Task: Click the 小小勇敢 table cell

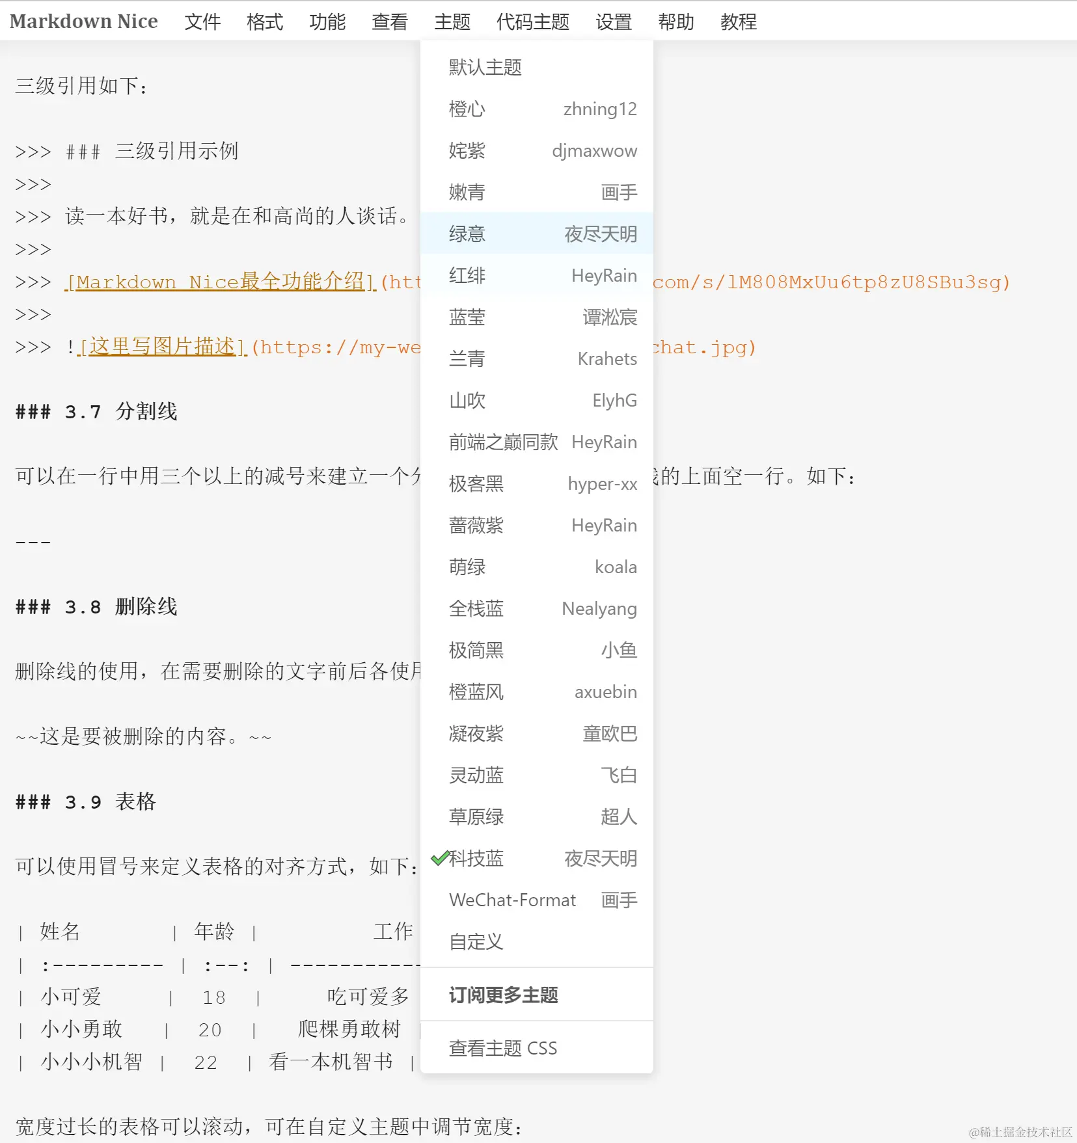Action: [81, 1029]
